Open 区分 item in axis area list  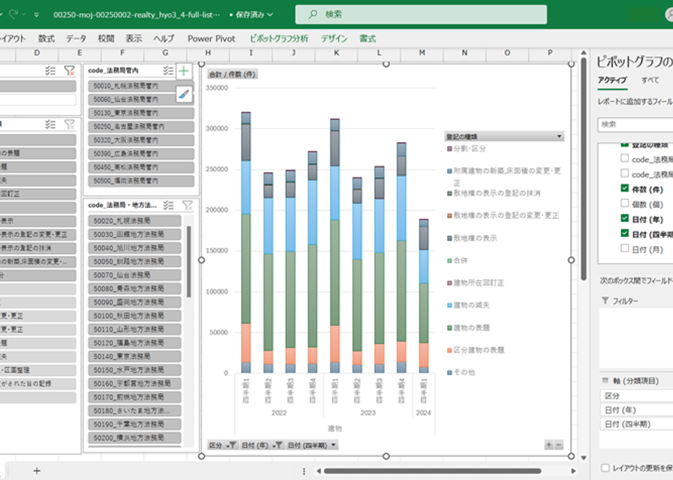click(x=636, y=396)
